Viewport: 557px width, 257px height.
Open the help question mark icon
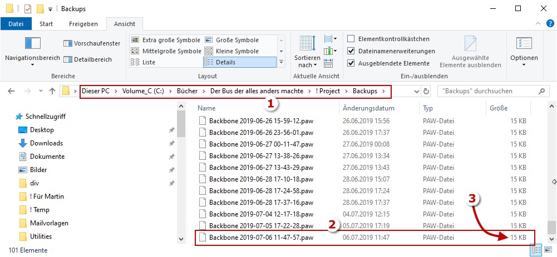click(x=550, y=24)
